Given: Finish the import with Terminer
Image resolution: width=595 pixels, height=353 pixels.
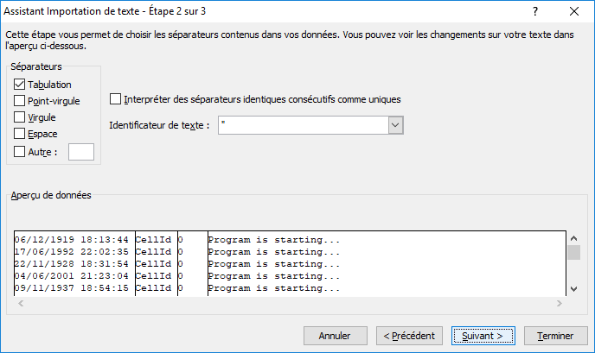Looking at the screenshot, I should (556, 335).
